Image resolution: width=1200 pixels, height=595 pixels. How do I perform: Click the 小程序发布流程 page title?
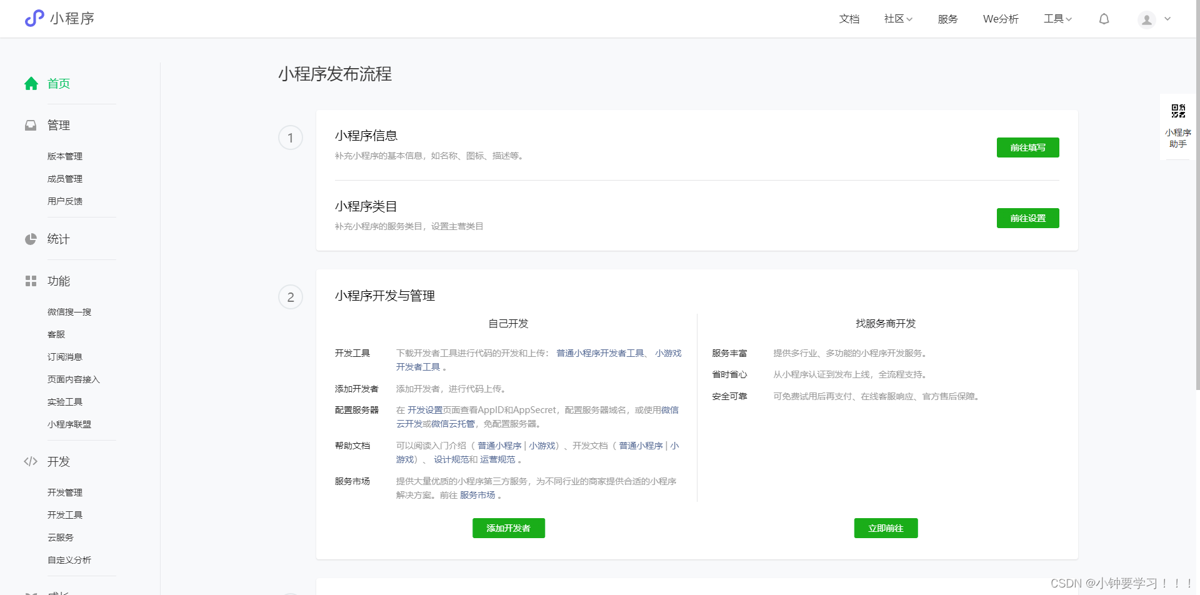pos(335,74)
